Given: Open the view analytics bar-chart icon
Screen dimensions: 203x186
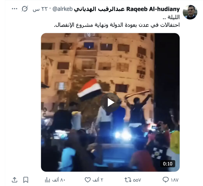Looking at the screenshot, I should click(x=47, y=180).
